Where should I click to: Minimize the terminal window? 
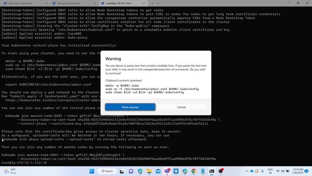(288, 3)
